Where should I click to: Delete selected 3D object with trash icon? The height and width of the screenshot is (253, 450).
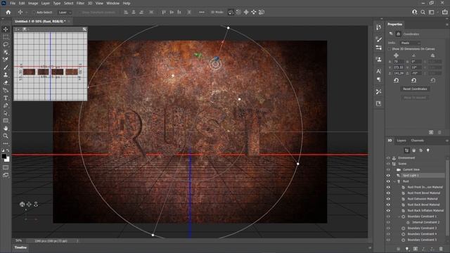441,249
